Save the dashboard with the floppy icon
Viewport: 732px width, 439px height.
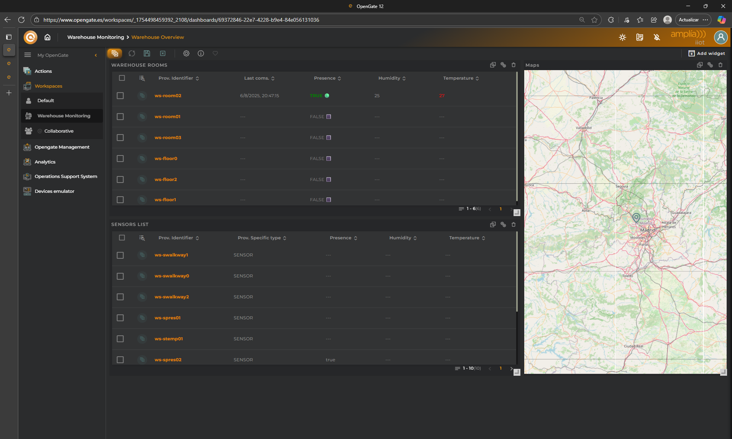tap(147, 53)
